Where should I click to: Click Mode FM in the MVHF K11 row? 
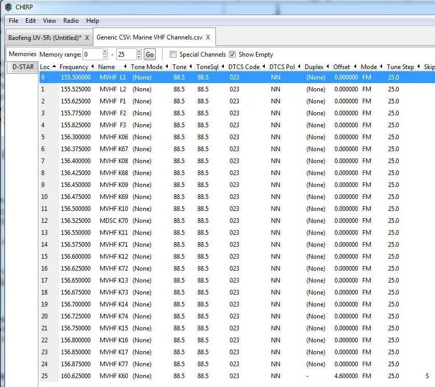point(367,233)
